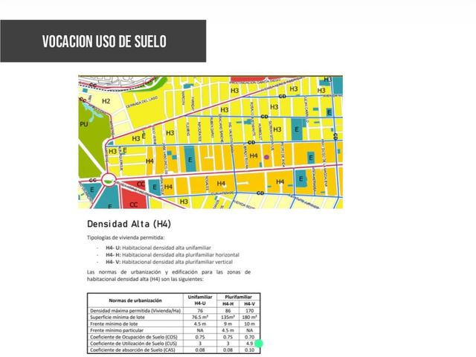Screen dimensions: 476x357
Task: Click the 'H4- V' plurifamiliar vertical bullet
Action: [x=169, y=262]
